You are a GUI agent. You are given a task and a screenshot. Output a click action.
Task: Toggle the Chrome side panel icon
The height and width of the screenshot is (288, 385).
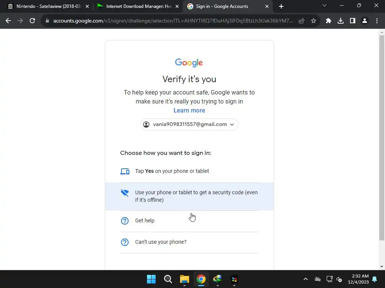pos(353,21)
